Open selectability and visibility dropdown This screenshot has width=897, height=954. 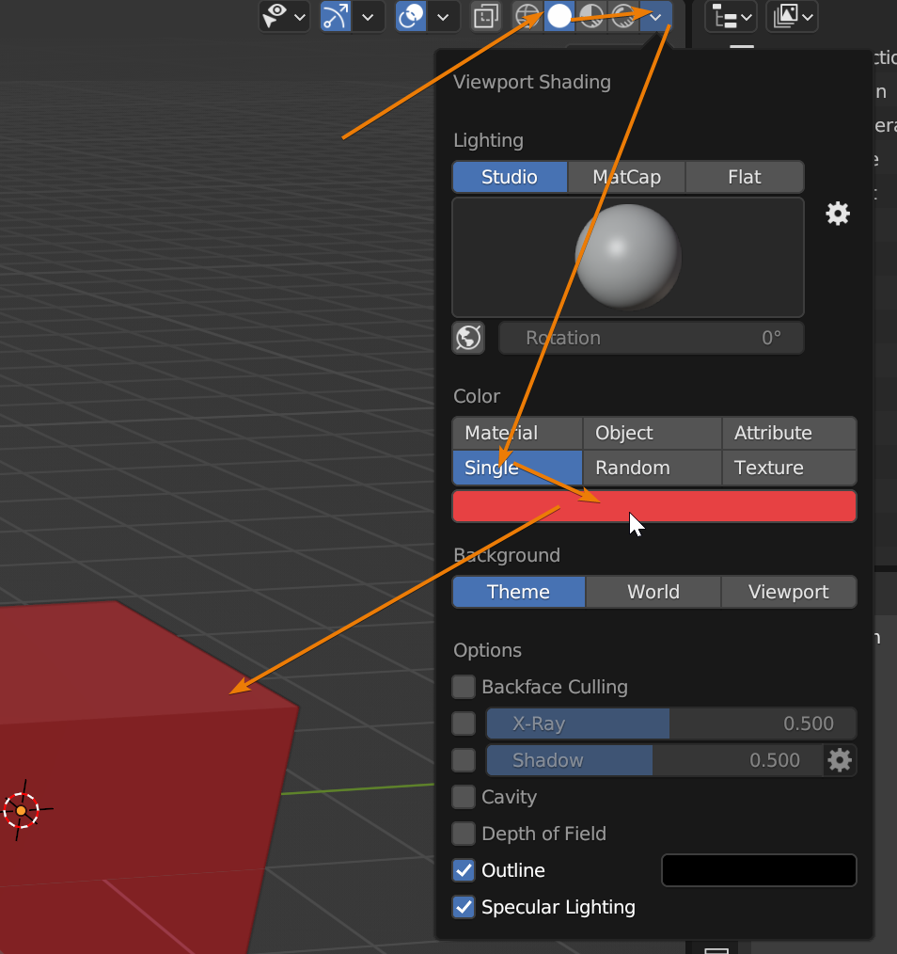[285, 16]
